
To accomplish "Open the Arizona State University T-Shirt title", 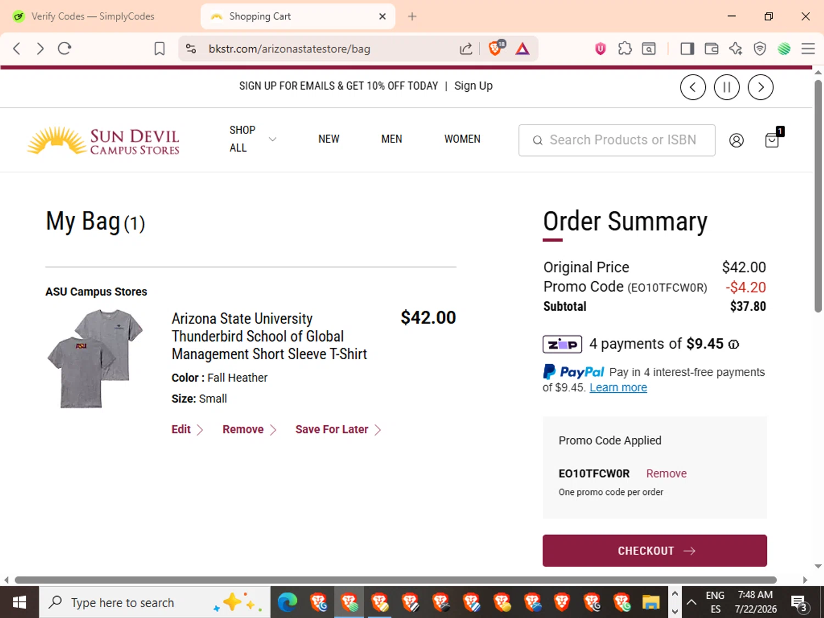I will click(x=269, y=336).
